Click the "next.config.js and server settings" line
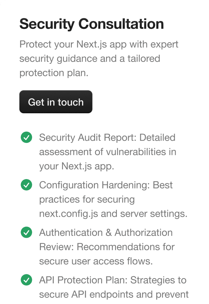This screenshot has width=209, height=304. coord(113,214)
